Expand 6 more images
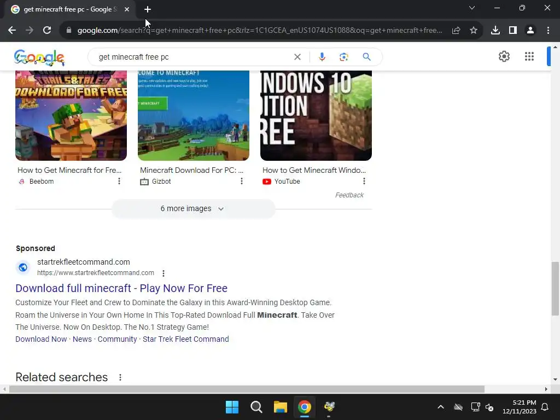Image resolution: width=560 pixels, height=420 pixels. tap(194, 208)
